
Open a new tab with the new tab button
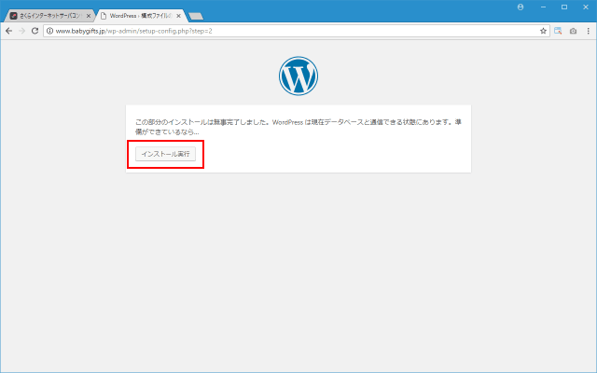196,16
